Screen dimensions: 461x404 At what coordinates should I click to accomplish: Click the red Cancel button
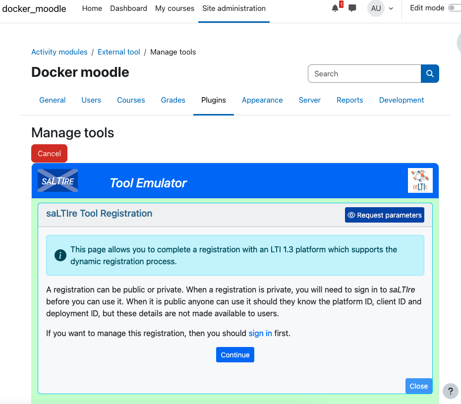50,154
